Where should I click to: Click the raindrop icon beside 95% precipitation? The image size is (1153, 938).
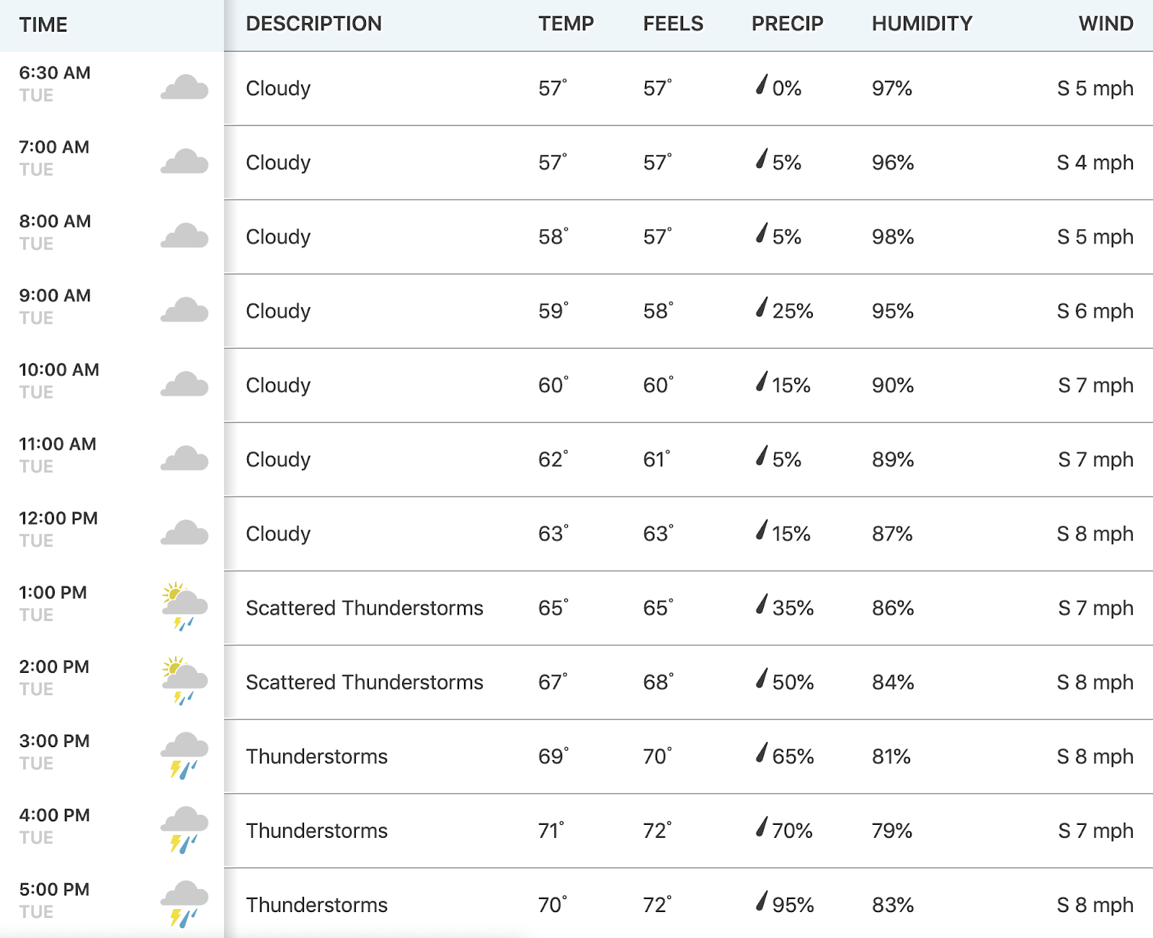click(x=762, y=901)
